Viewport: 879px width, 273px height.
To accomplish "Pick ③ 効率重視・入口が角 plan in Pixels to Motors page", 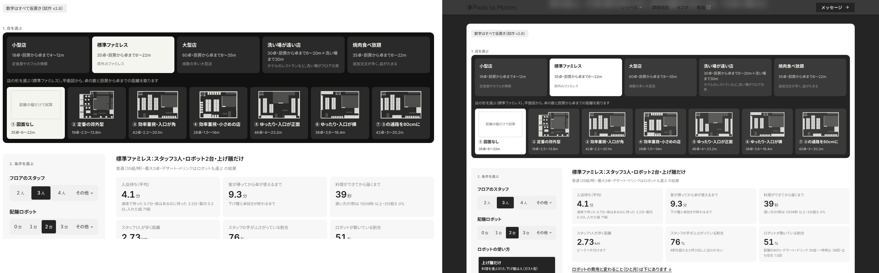I will [607, 131].
